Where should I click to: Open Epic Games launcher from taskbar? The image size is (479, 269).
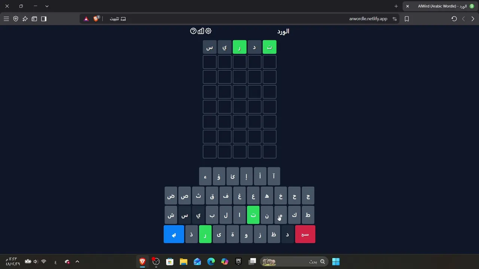tap(238, 262)
